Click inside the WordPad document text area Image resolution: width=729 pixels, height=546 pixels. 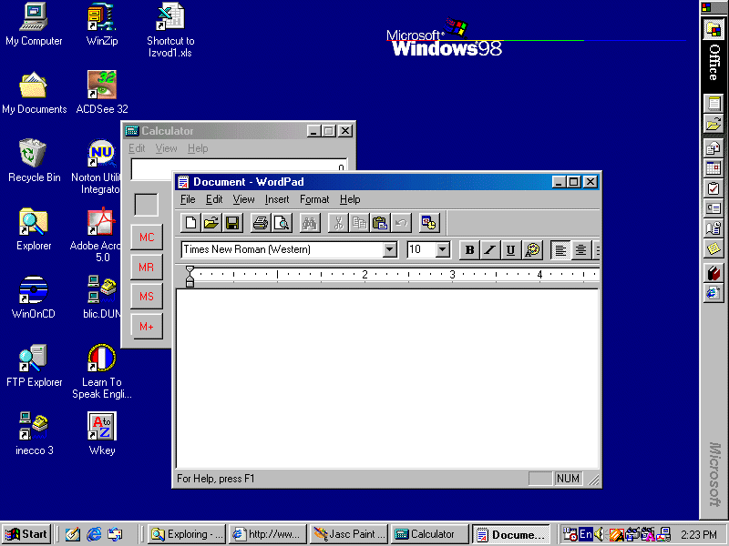coord(386,379)
